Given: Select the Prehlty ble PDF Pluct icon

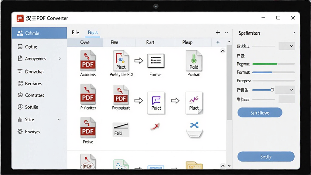Looking at the screenshot, I should point(121,61).
